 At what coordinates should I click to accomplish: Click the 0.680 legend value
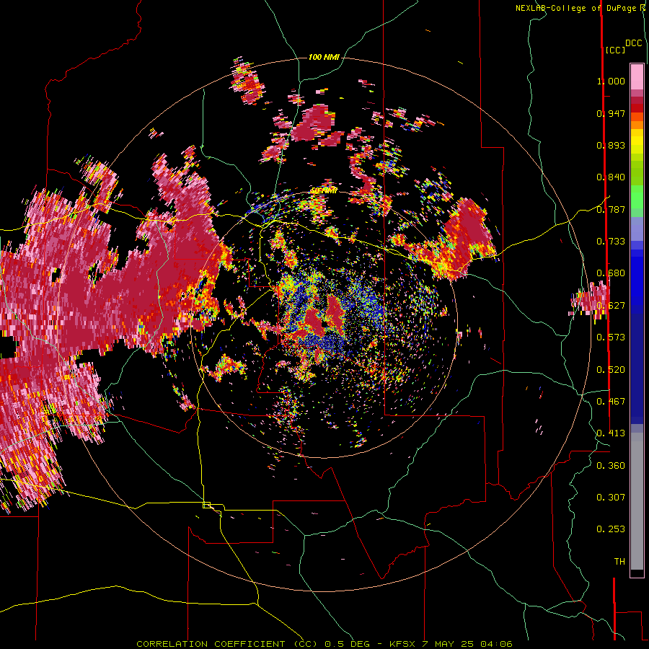click(611, 273)
